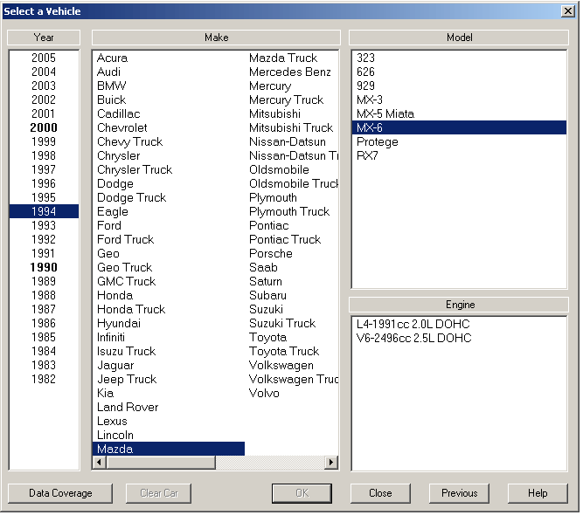583x515 pixels.
Task: Select Mercedes Benz
Action: click(x=290, y=72)
